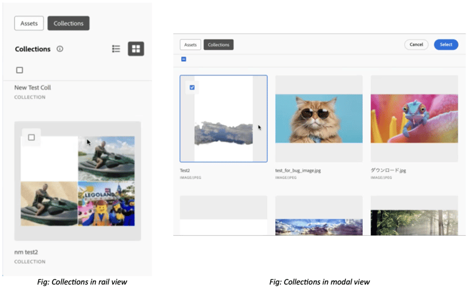Open the nm test2 collection thumbnail

click(x=78, y=181)
